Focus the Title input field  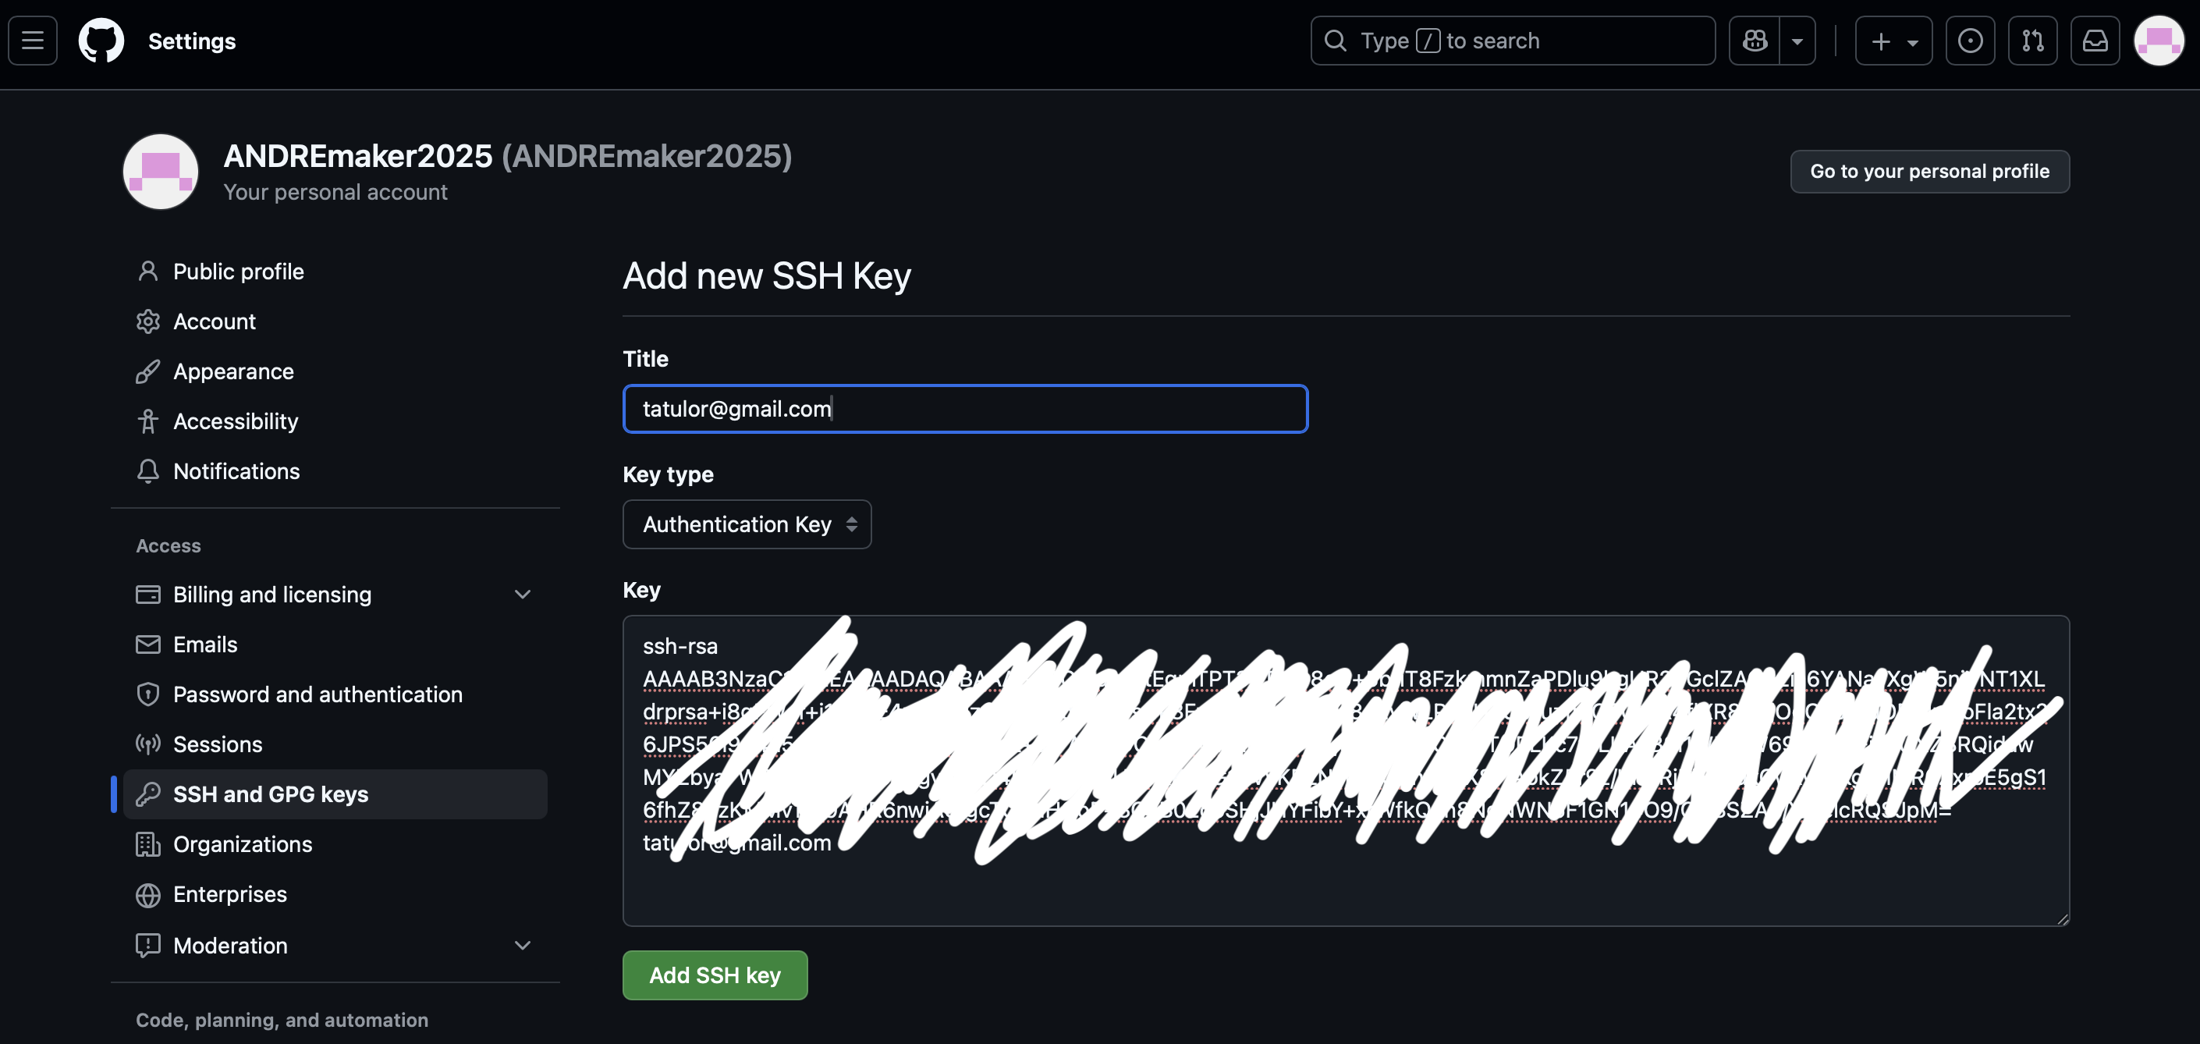coord(964,408)
